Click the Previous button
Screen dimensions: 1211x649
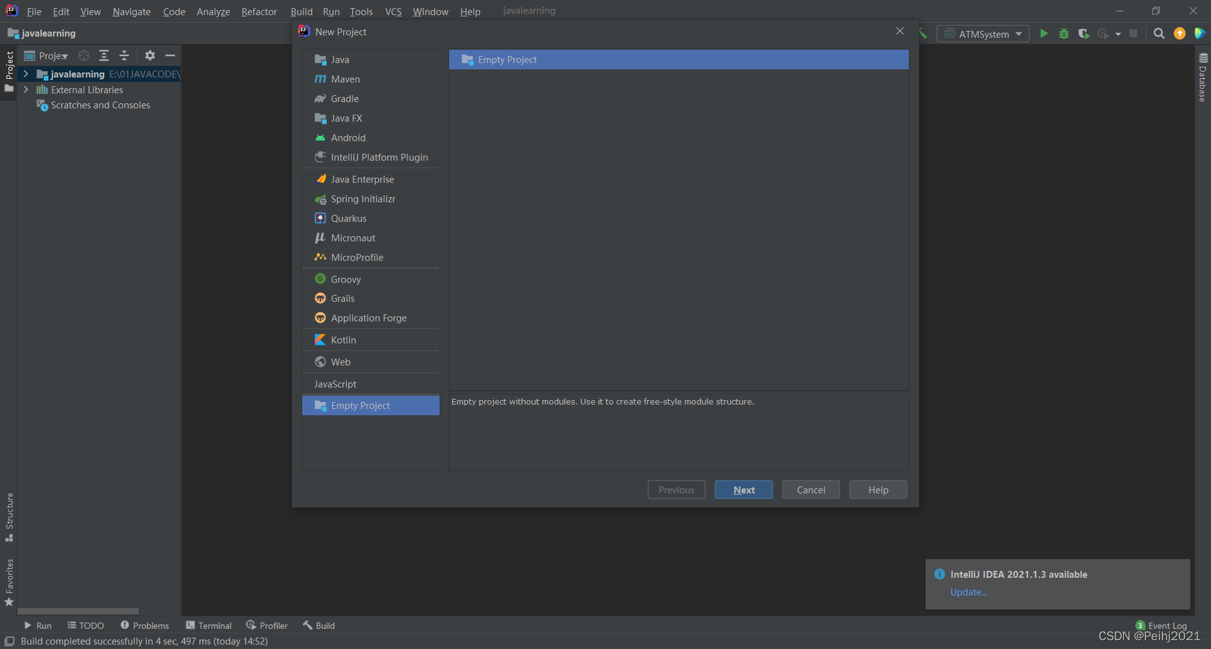[x=676, y=490]
